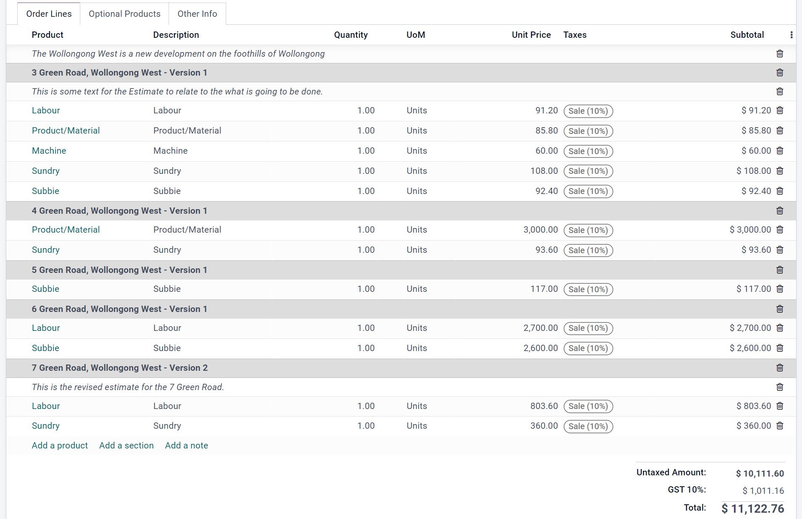The width and height of the screenshot is (802, 519).
Task: Delete the Sundry 360.00 line
Action: point(780,426)
